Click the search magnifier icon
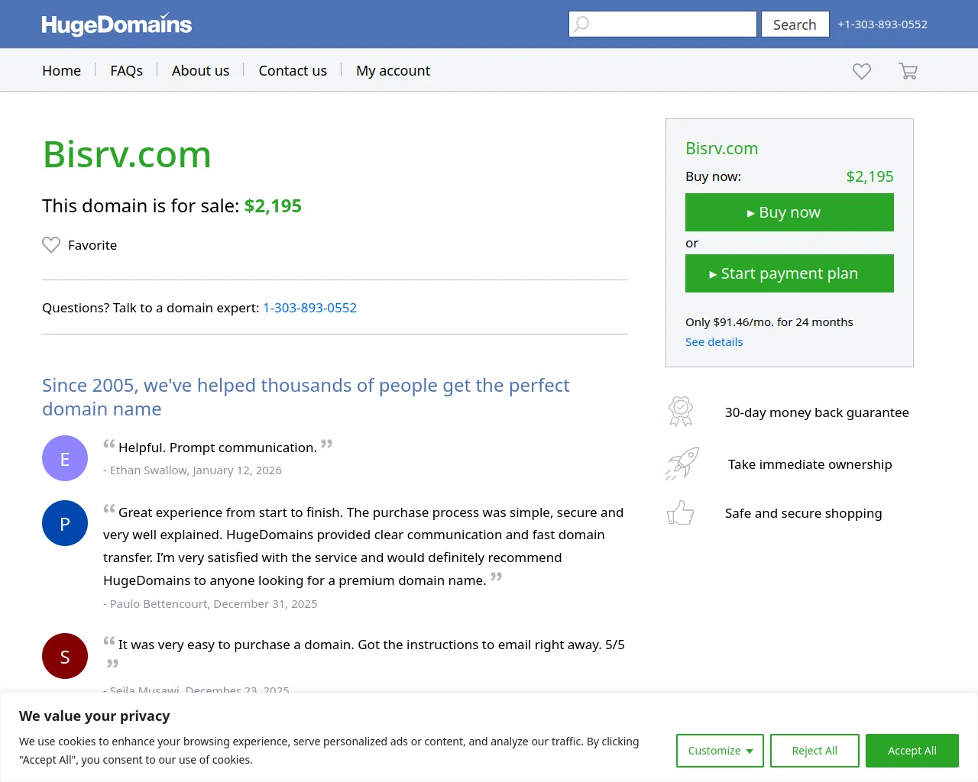This screenshot has width=978, height=782. pyautogui.click(x=581, y=24)
